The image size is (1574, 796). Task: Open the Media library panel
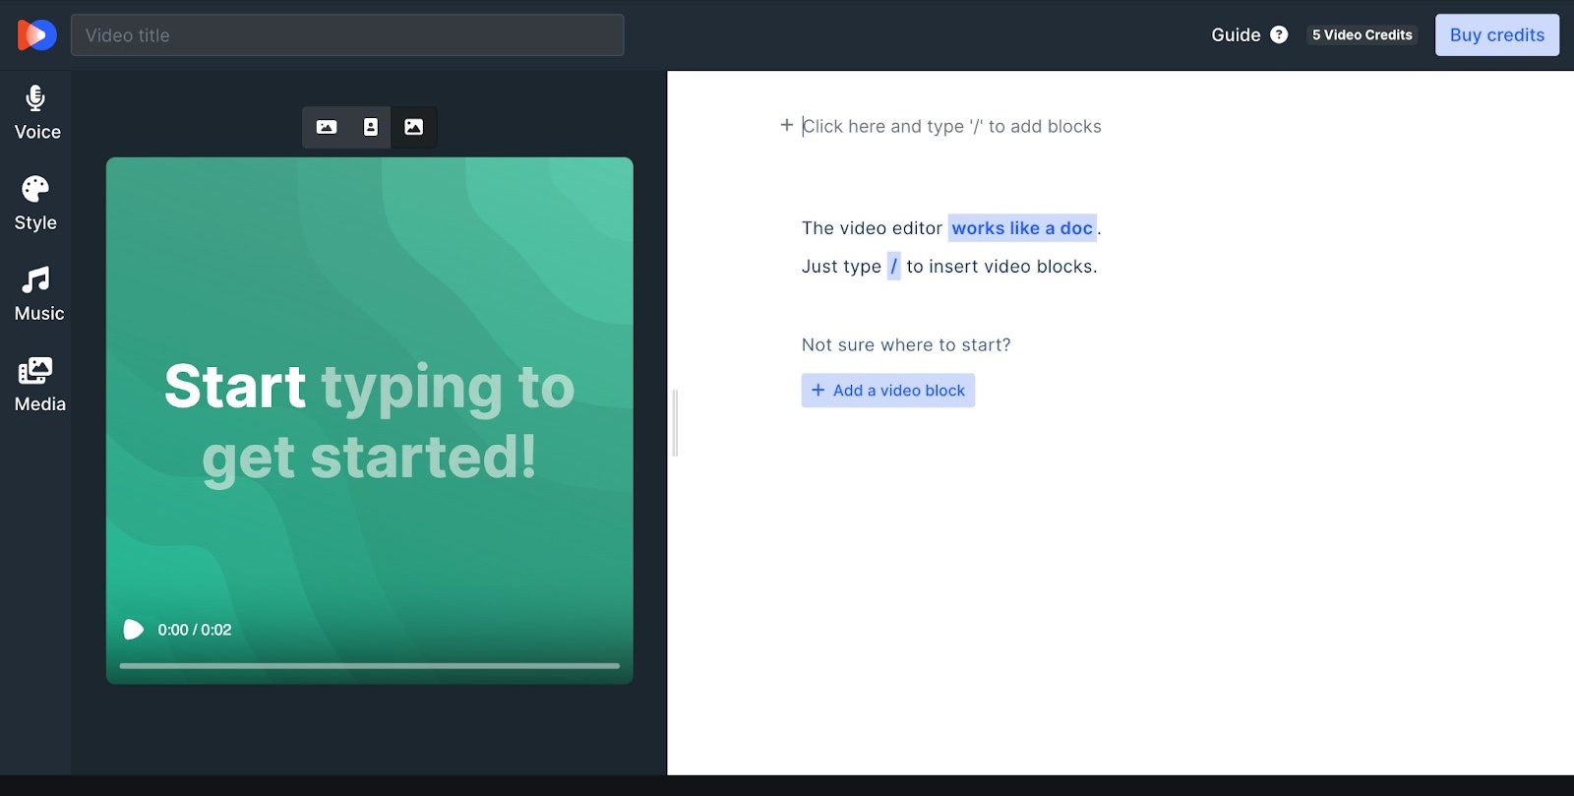click(38, 385)
